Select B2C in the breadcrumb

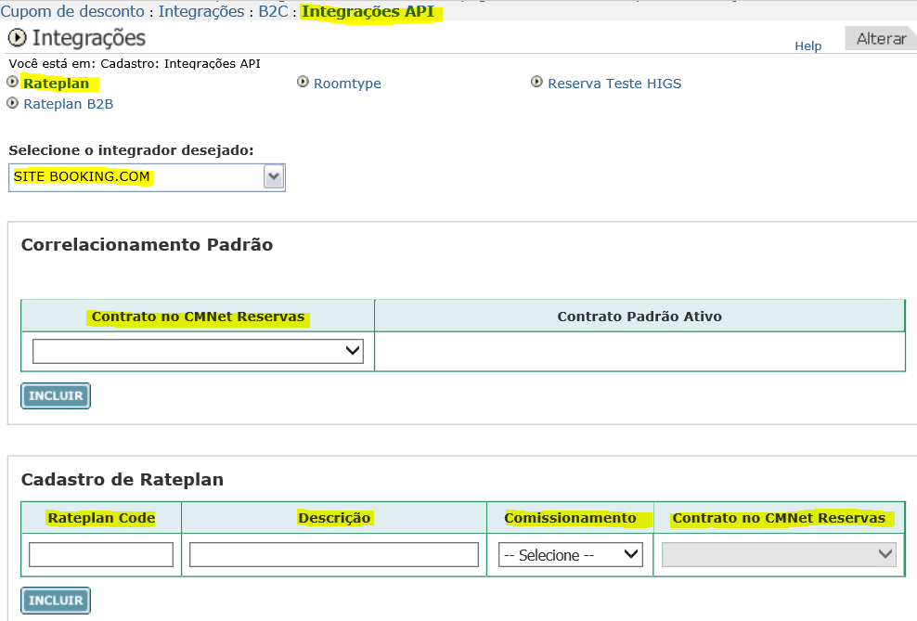pyautogui.click(x=273, y=12)
